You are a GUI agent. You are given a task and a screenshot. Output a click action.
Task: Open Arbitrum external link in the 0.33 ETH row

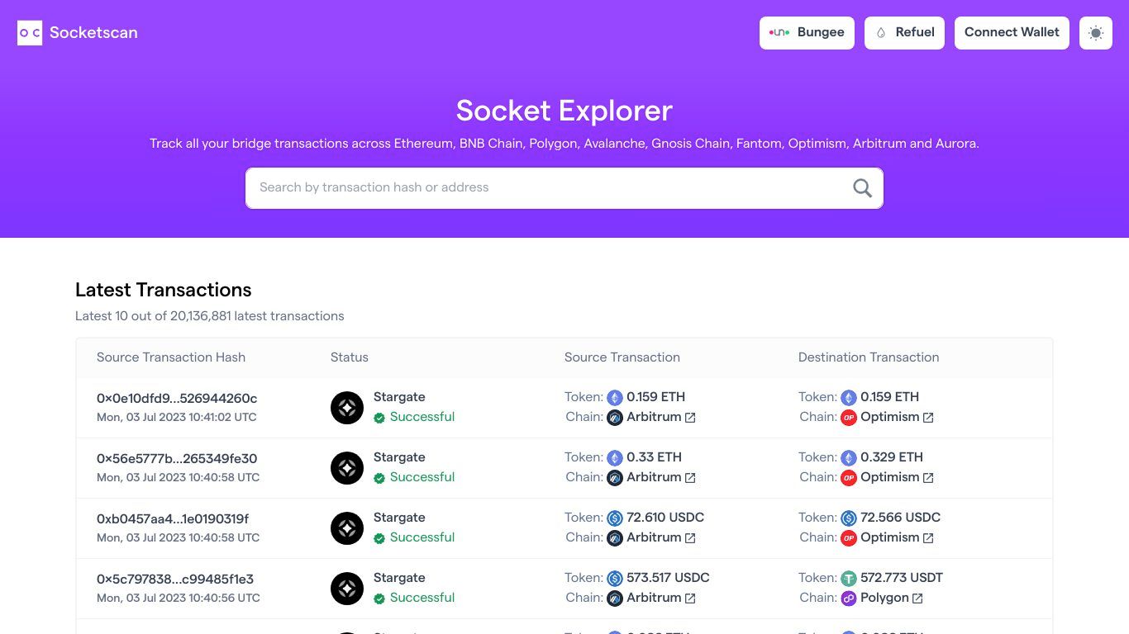click(x=690, y=478)
